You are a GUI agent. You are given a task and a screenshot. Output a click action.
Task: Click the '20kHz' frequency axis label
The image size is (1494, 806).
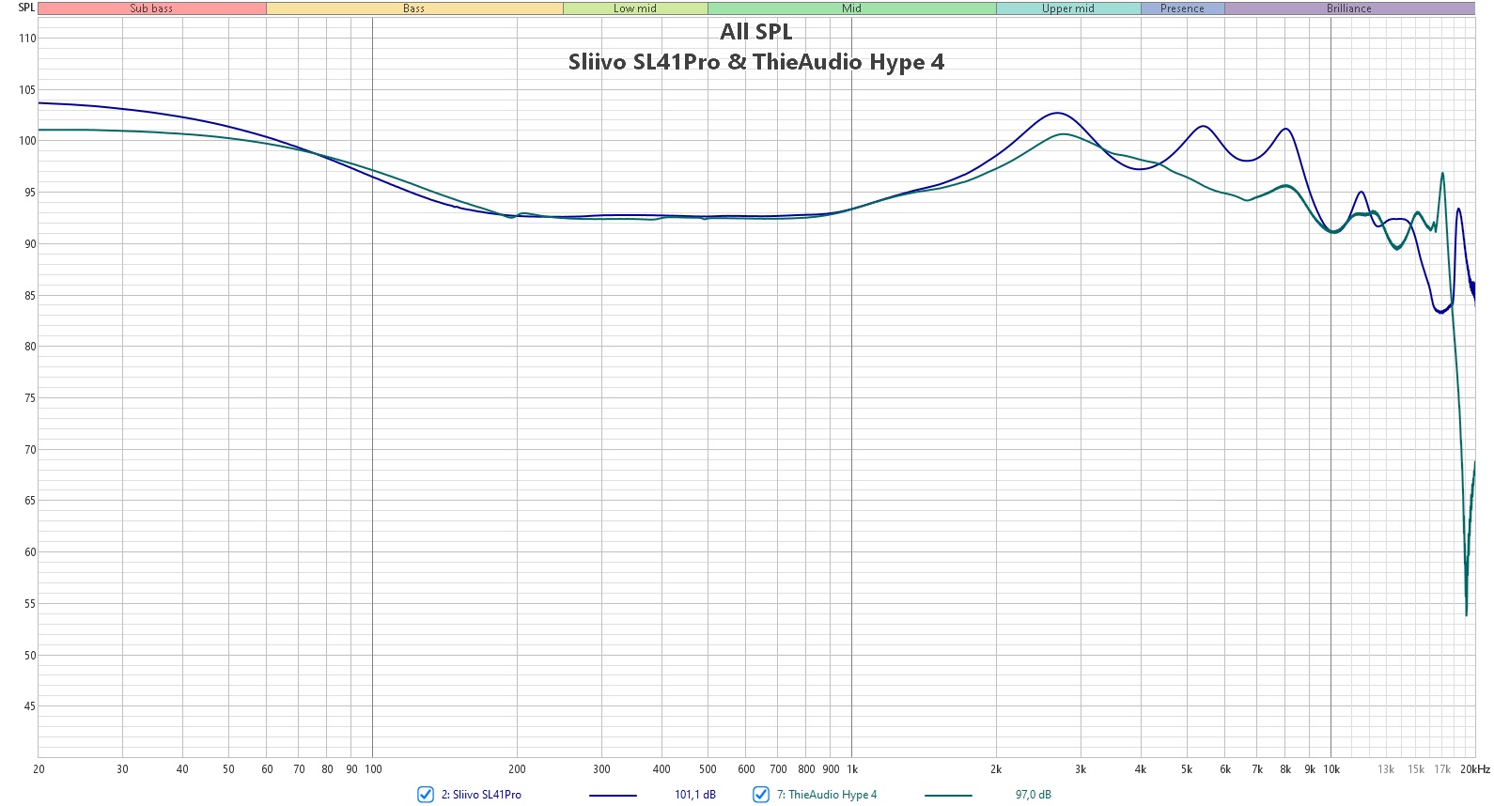(1475, 769)
